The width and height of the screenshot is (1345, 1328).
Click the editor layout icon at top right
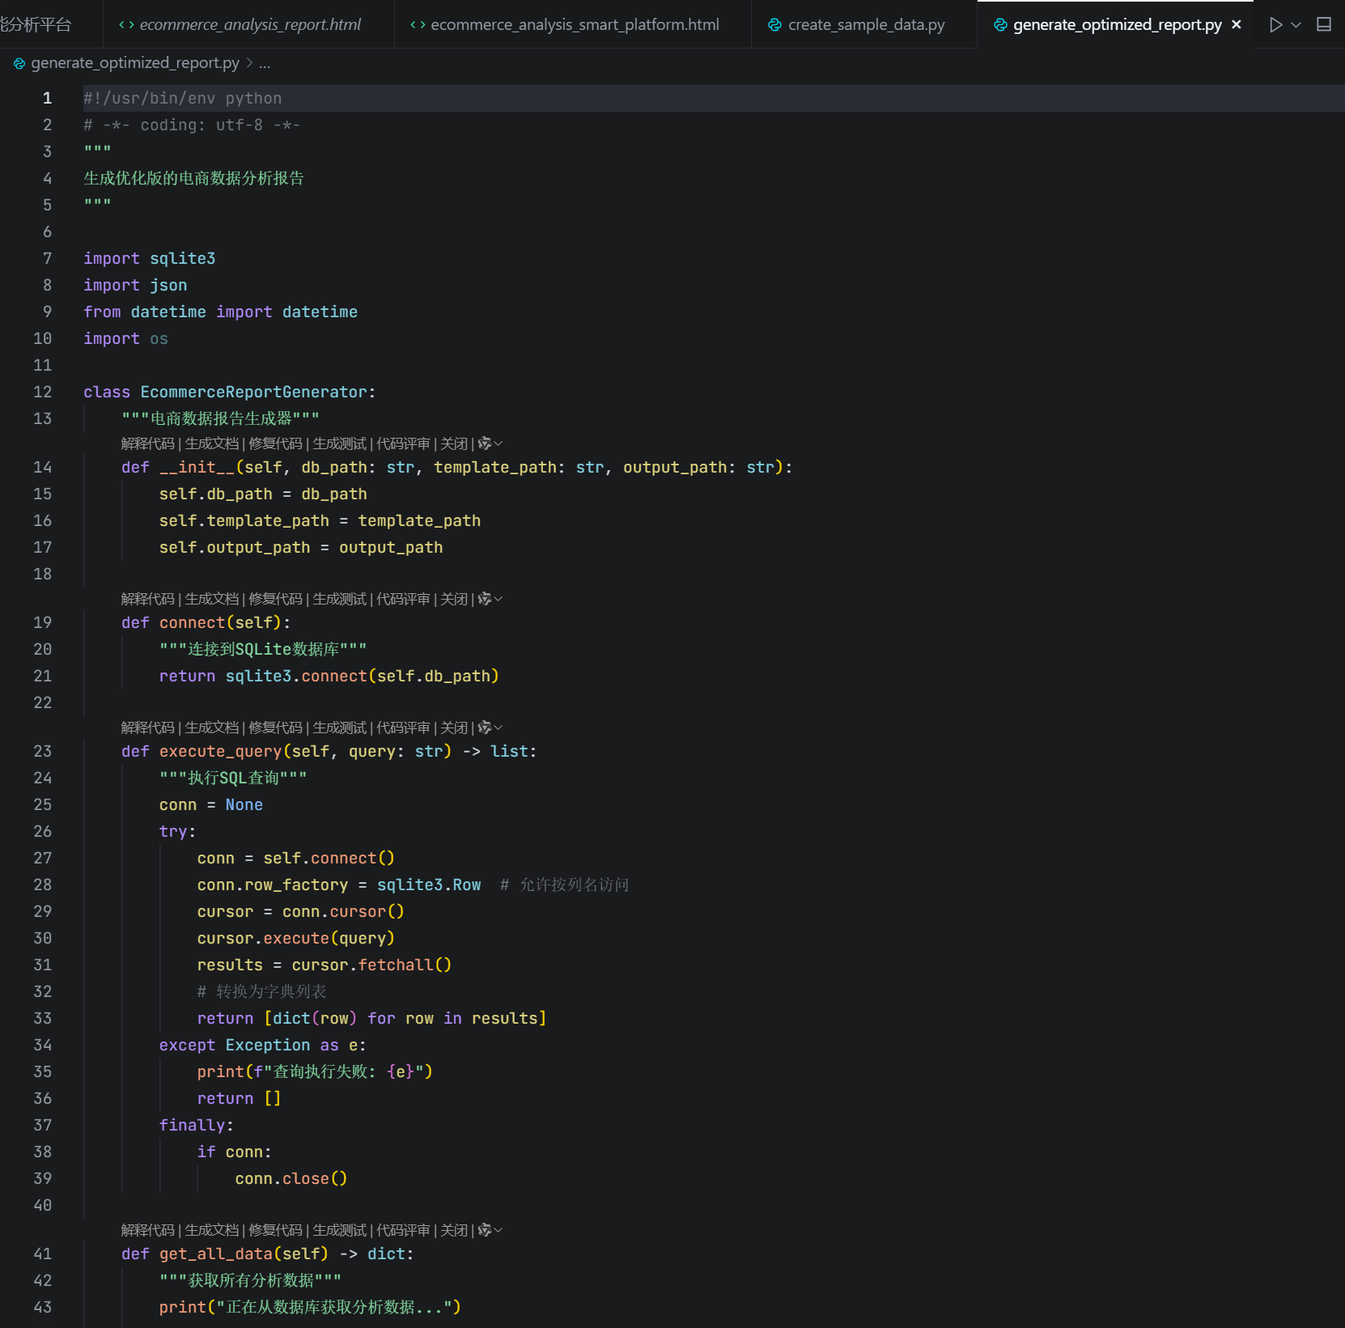point(1324,25)
